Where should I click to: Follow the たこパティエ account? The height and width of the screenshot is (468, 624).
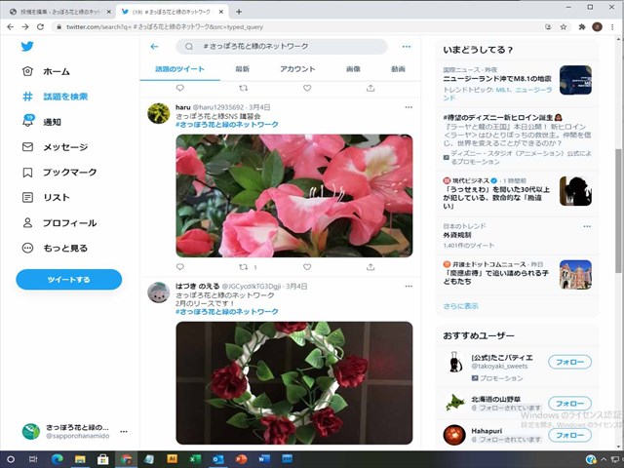[569, 363]
